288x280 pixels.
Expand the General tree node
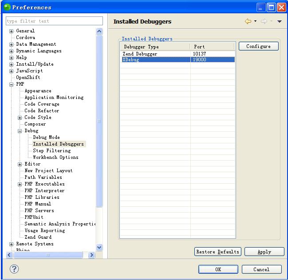click(x=11, y=31)
